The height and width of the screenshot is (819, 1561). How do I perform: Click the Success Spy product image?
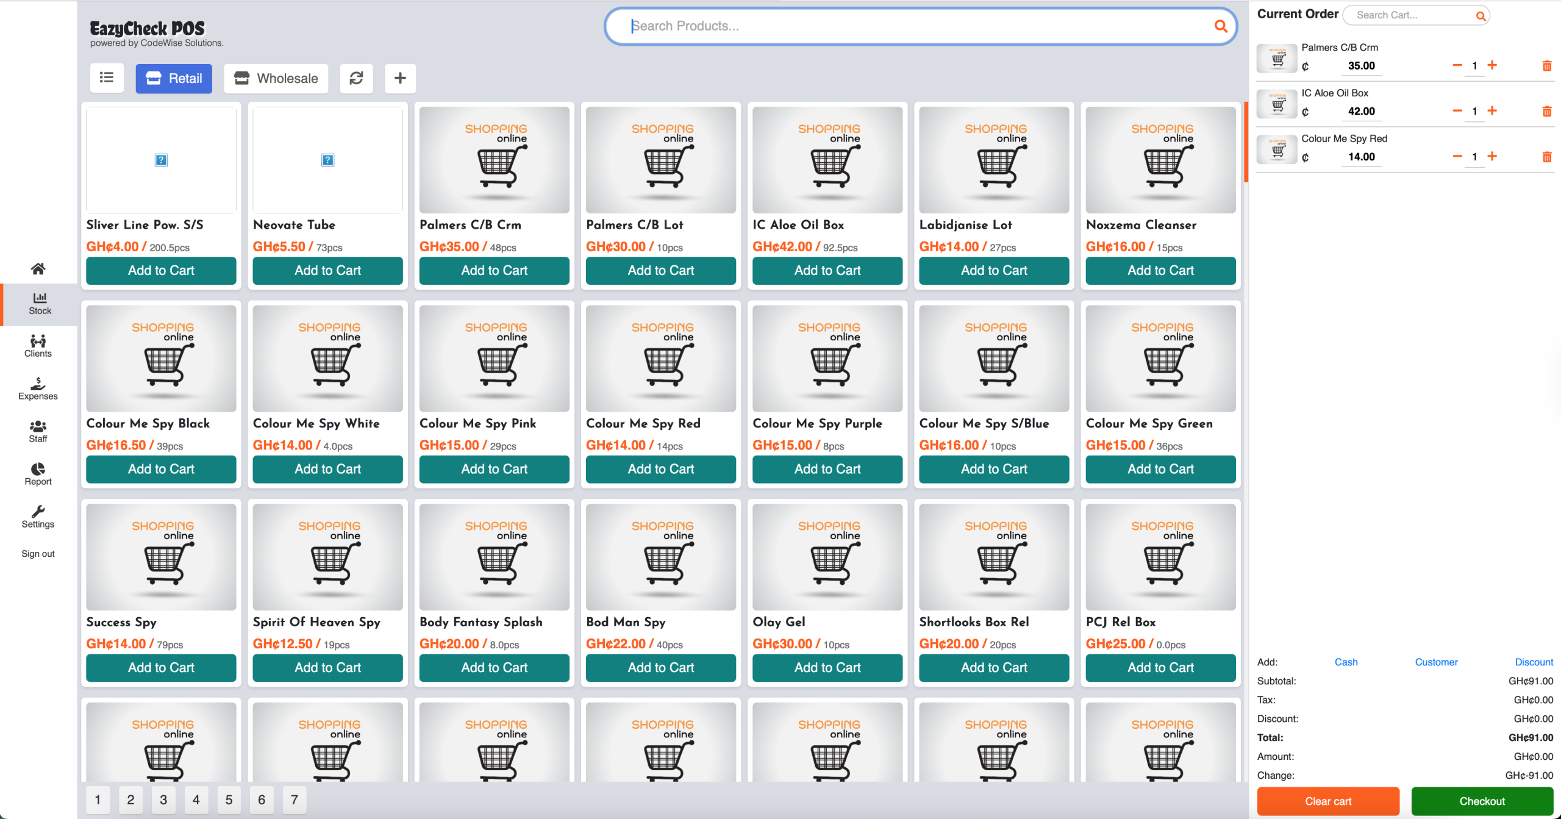coord(161,557)
